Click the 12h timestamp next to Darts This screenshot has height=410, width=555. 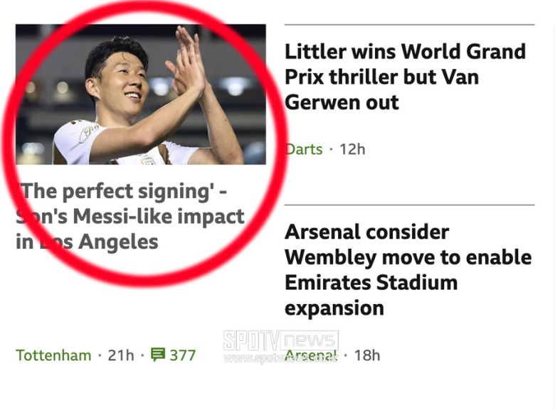coord(351,149)
